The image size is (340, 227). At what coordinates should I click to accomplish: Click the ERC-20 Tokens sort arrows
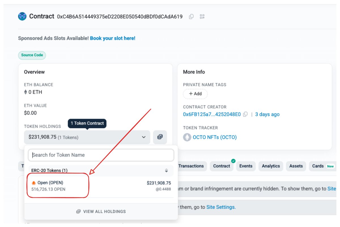(x=166, y=171)
